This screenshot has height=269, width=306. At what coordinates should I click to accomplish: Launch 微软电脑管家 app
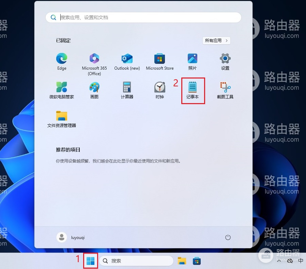(x=62, y=90)
